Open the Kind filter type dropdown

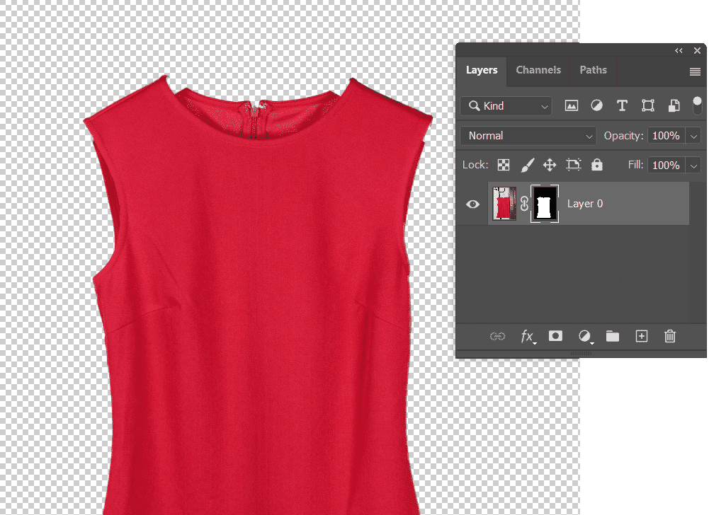pyautogui.click(x=506, y=106)
